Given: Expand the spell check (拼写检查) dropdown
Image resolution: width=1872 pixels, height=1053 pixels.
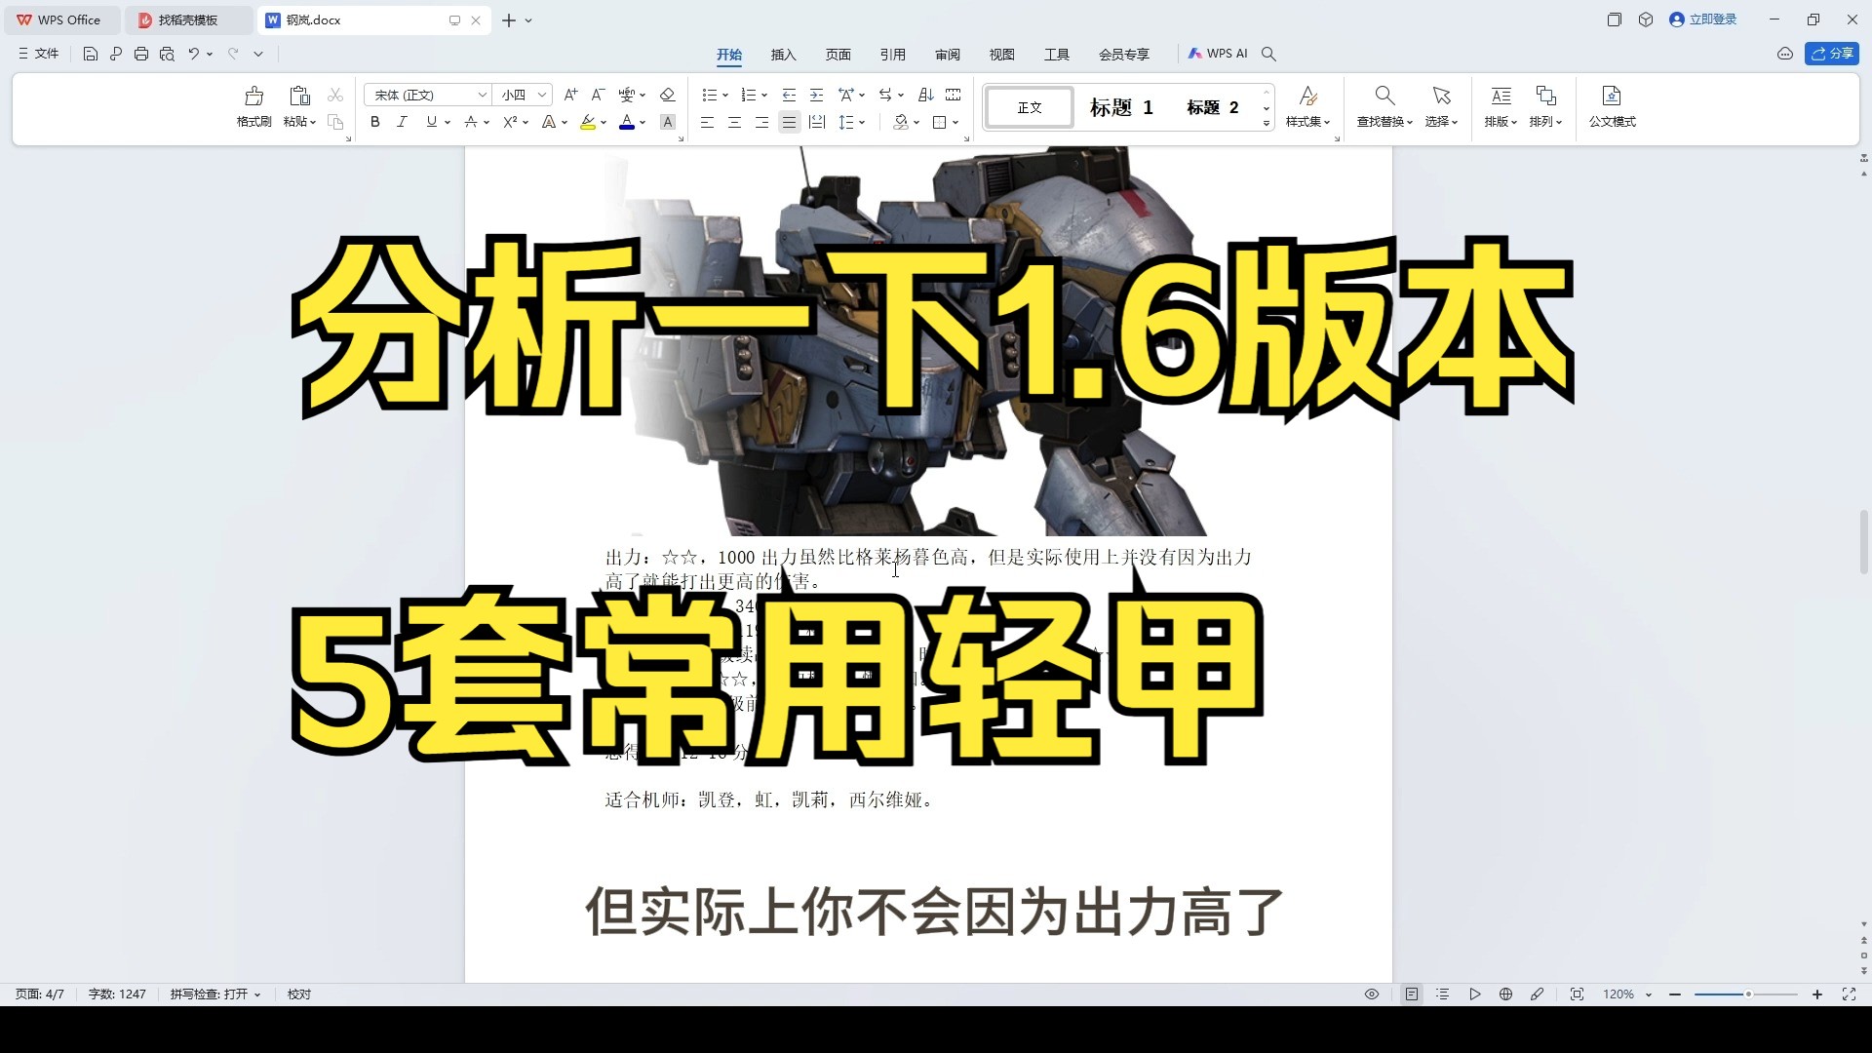Looking at the screenshot, I should click(x=257, y=994).
